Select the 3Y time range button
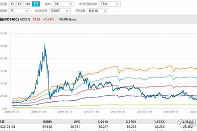 click(13, 4)
